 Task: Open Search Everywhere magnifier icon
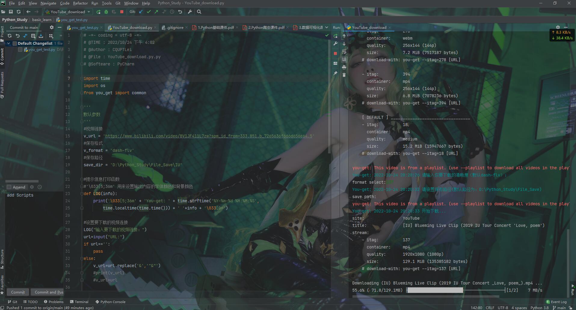pos(199,12)
